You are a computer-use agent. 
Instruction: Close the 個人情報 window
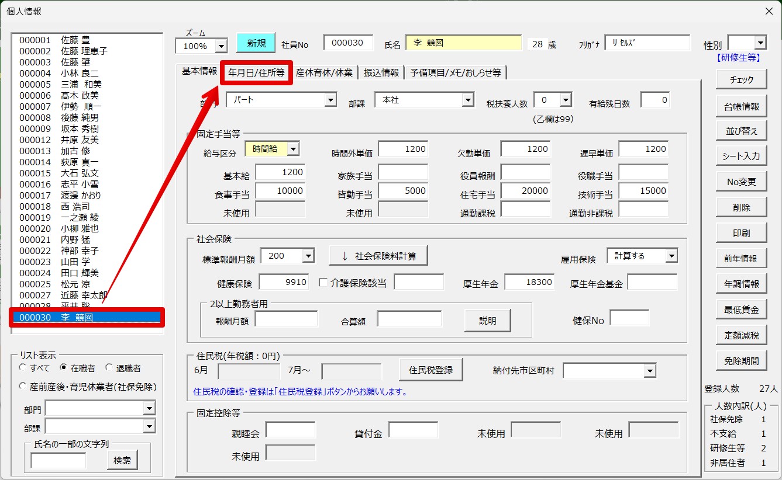(x=769, y=11)
